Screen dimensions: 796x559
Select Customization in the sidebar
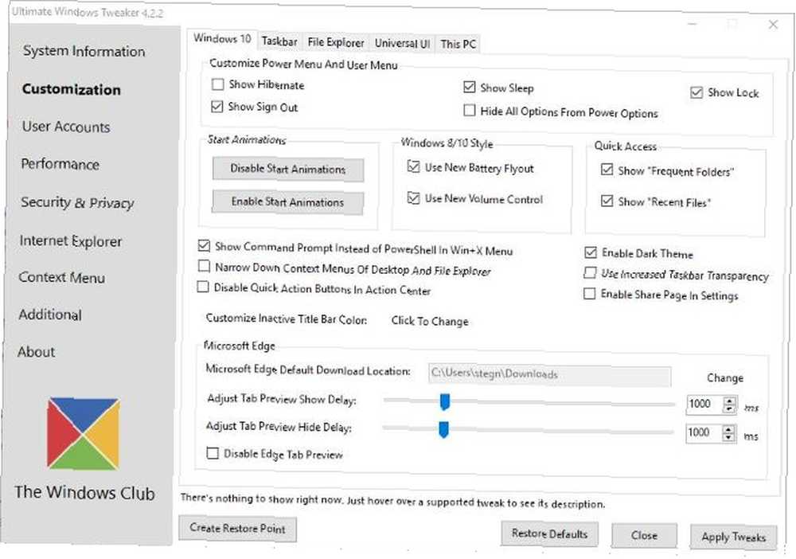pyautogui.click(x=72, y=89)
